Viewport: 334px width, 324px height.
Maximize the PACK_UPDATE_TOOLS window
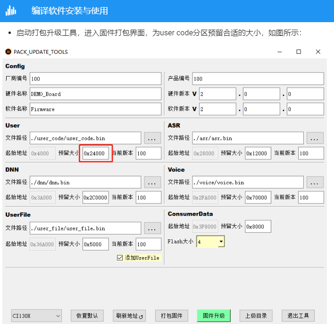(299, 52)
